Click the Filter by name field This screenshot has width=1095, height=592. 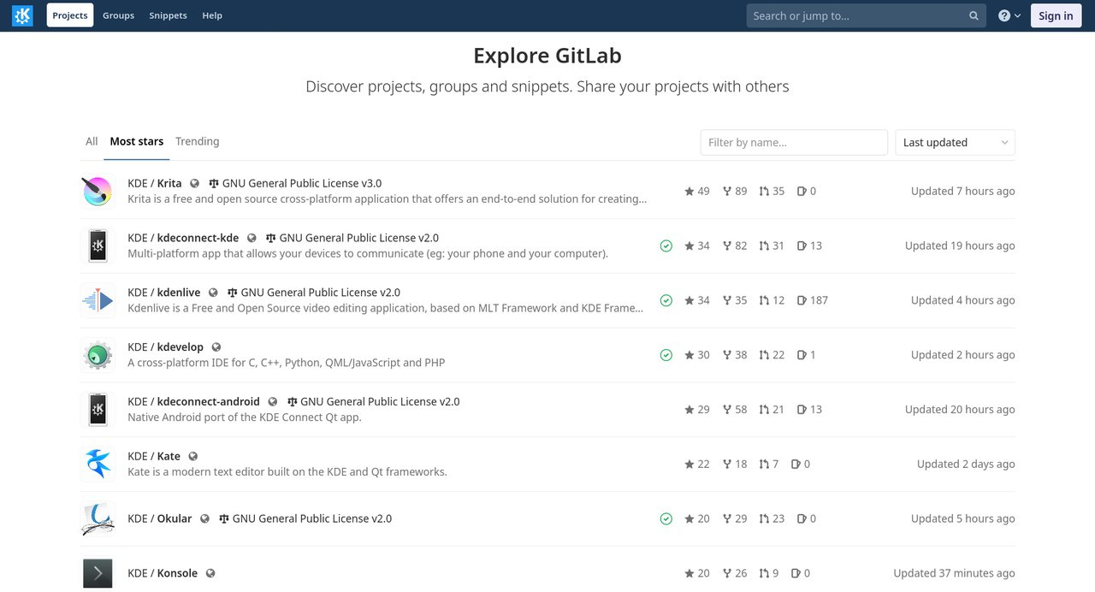(x=794, y=142)
